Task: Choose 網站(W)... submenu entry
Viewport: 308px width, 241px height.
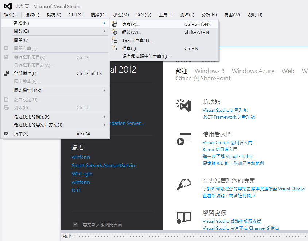Action: (164, 32)
